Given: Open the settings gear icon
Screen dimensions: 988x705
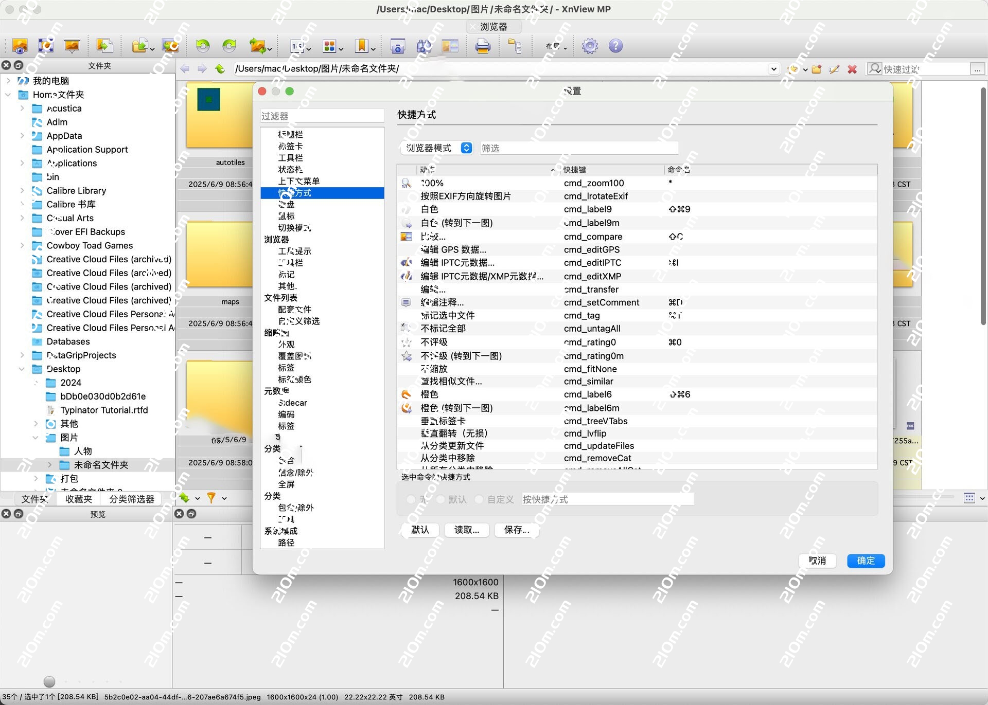Looking at the screenshot, I should click(590, 46).
